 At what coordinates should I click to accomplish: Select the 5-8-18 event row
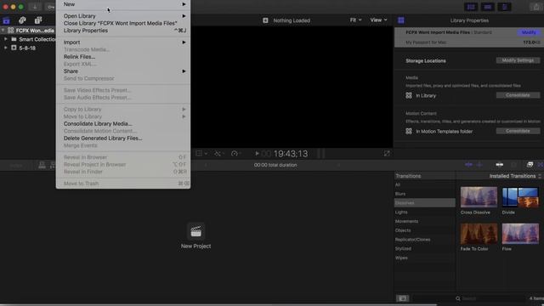(28, 48)
